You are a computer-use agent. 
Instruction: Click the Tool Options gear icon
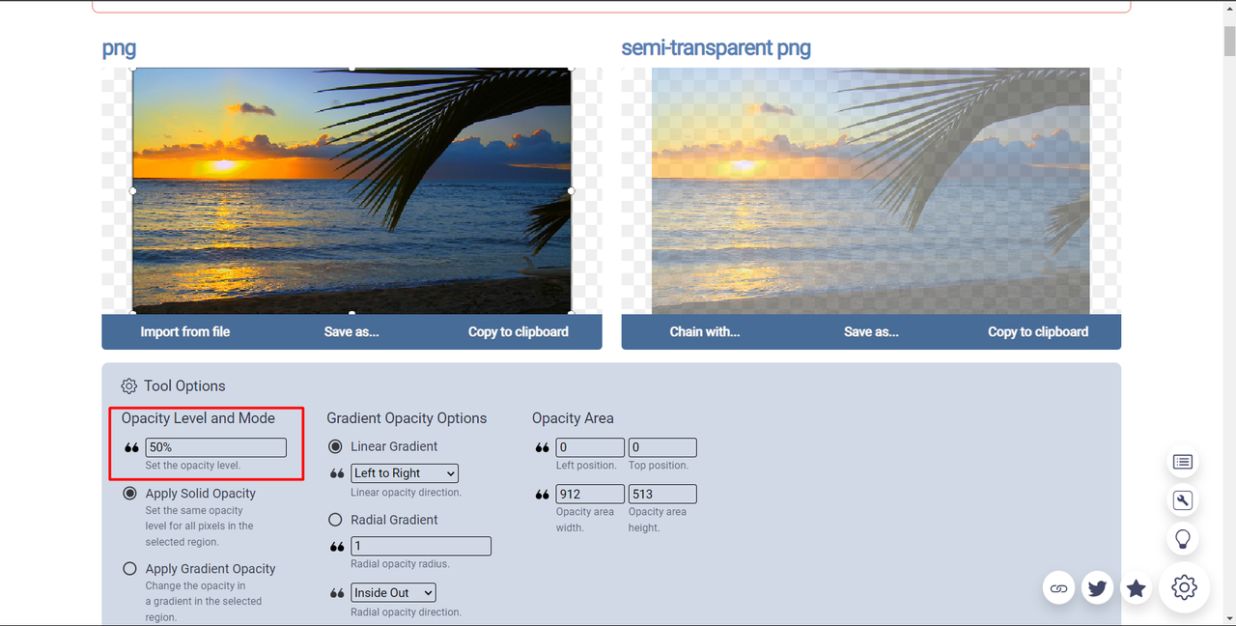point(129,385)
